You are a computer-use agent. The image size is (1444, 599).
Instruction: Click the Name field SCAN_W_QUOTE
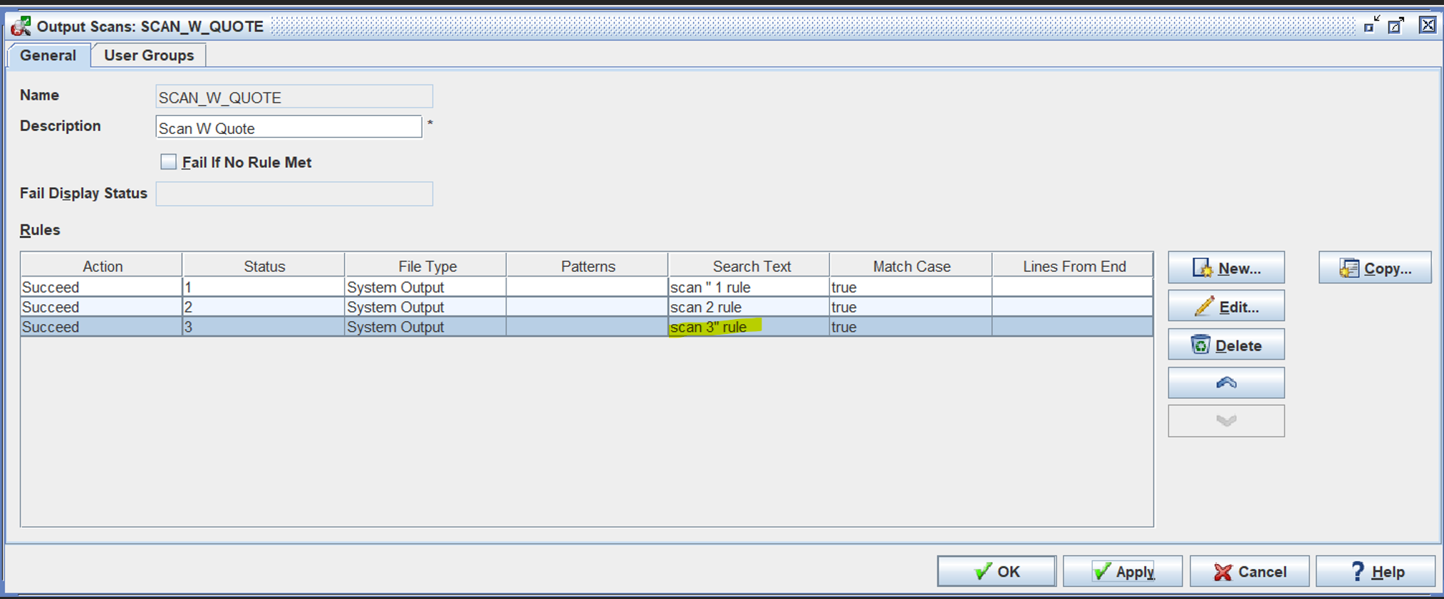point(294,97)
